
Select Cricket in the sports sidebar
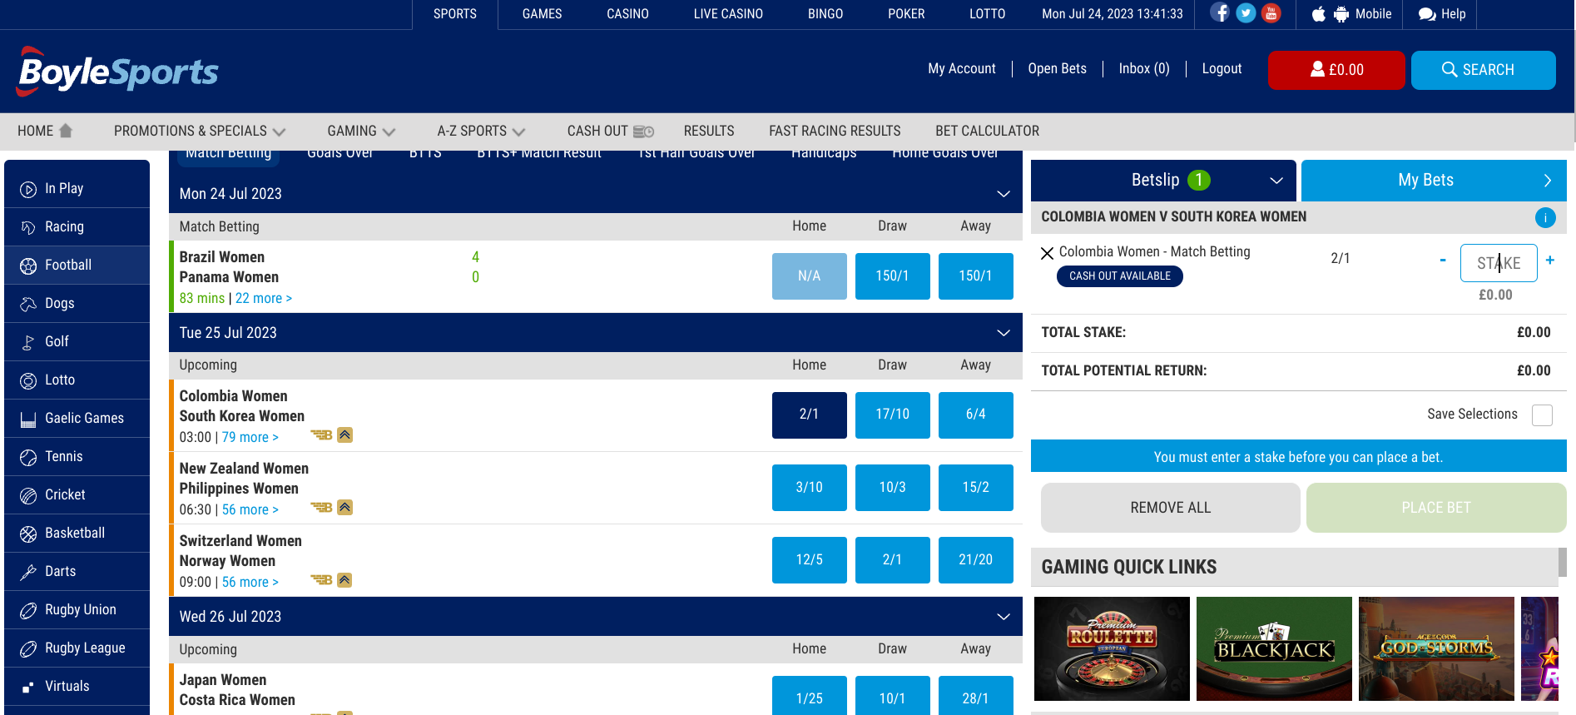77,494
